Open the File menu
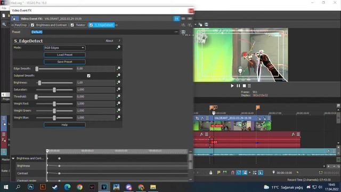This screenshot has height=192, width=341. [x=4, y=8]
